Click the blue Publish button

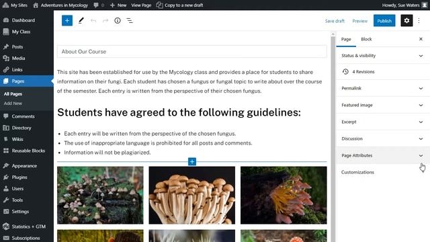pos(384,21)
